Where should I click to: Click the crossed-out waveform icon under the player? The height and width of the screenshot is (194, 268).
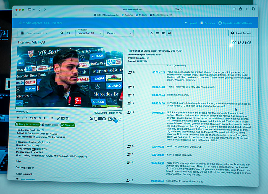(x=92, y=119)
